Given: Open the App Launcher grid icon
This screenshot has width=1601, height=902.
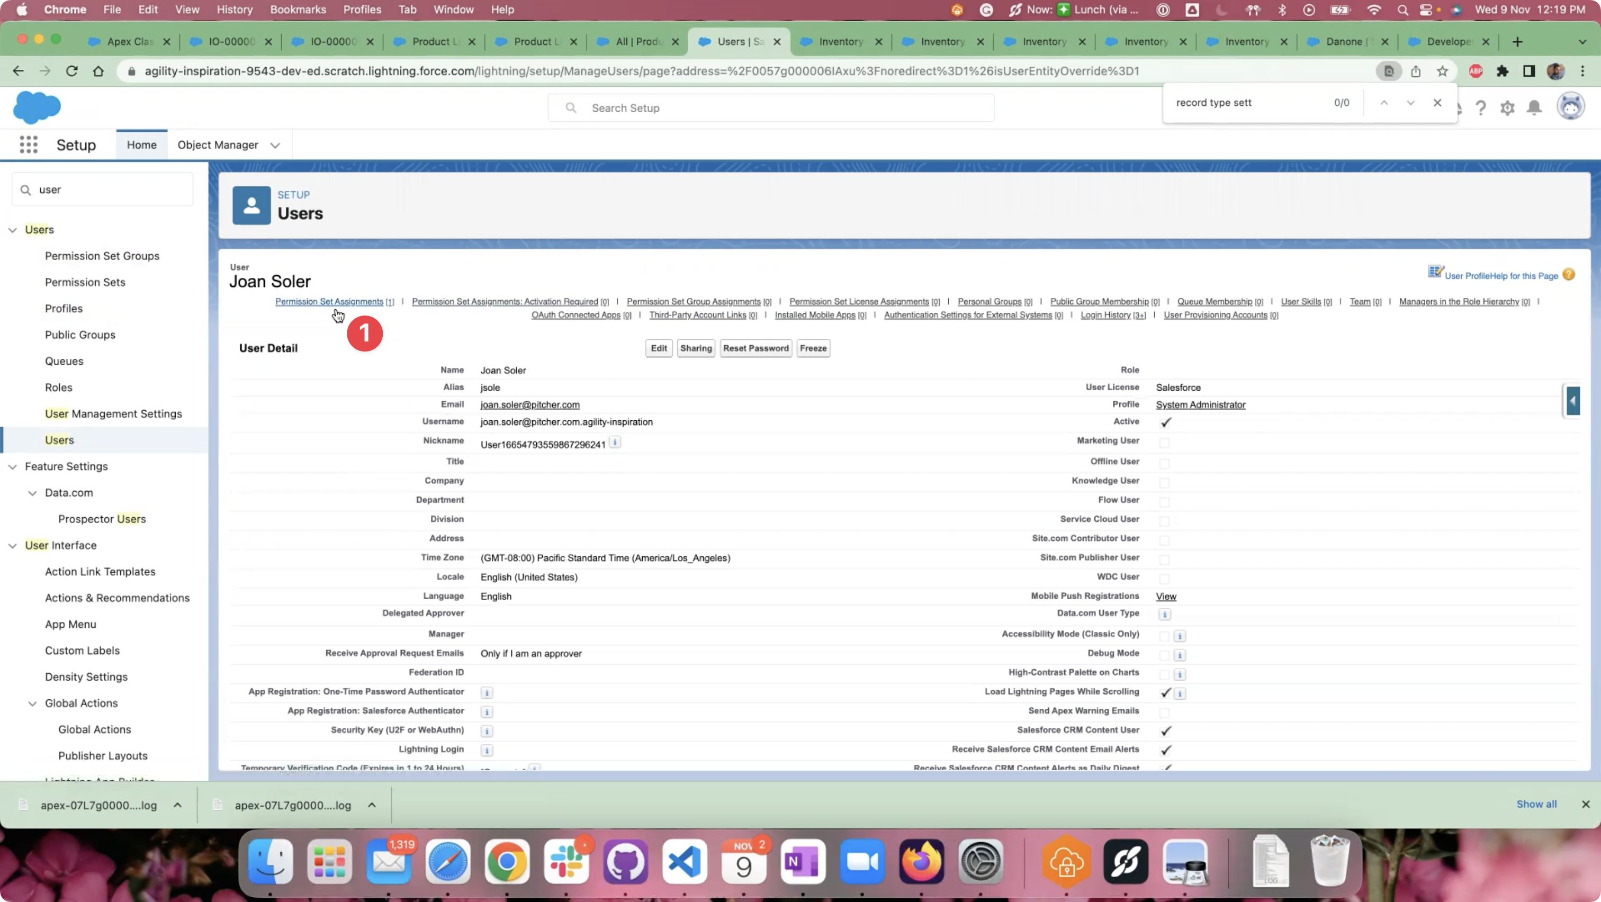Looking at the screenshot, I should 29,145.
